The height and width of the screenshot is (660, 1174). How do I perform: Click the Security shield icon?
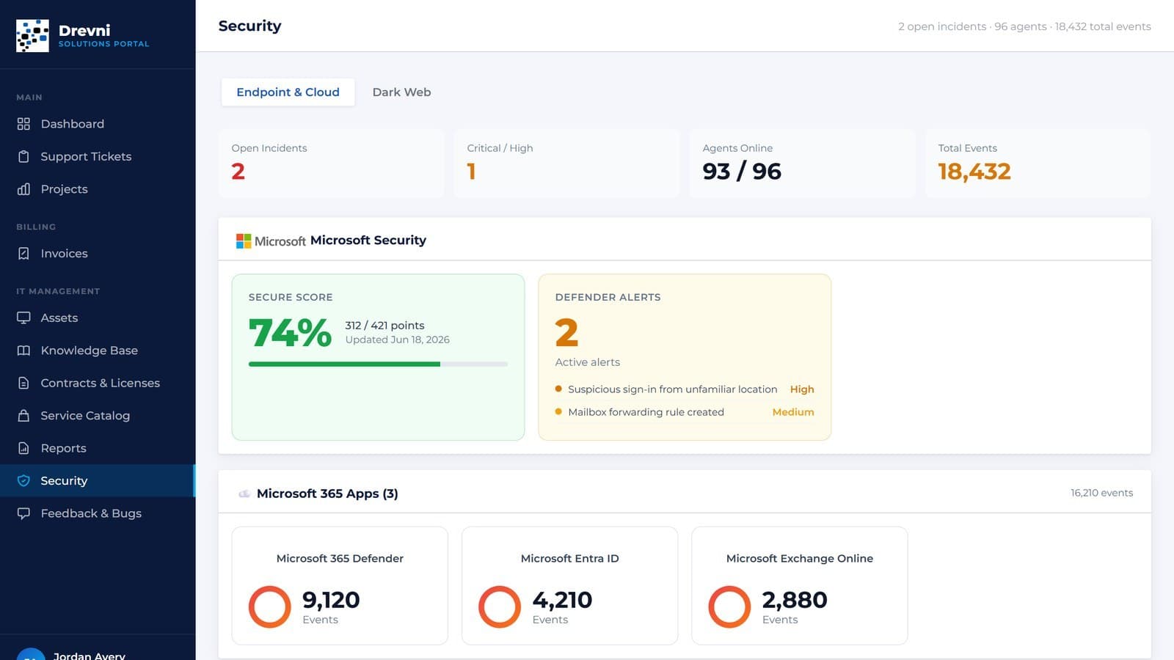pyautogui.click(x=23, y=481)
